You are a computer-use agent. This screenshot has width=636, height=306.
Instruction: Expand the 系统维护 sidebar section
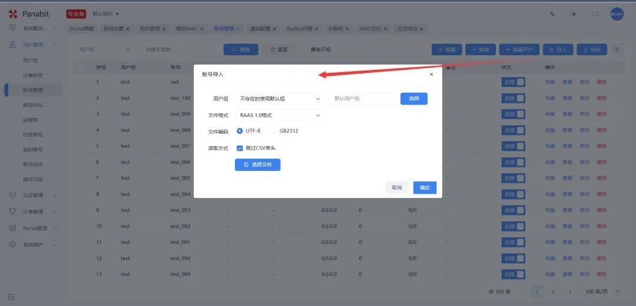55,245
